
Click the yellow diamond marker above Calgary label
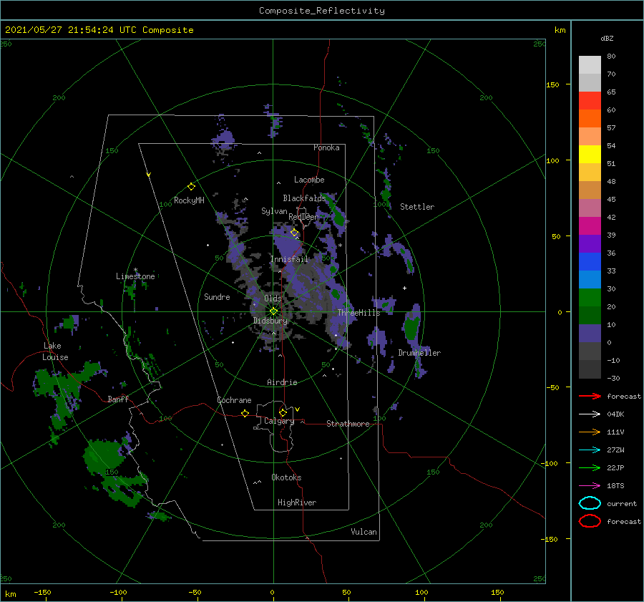tap(283, 412)
